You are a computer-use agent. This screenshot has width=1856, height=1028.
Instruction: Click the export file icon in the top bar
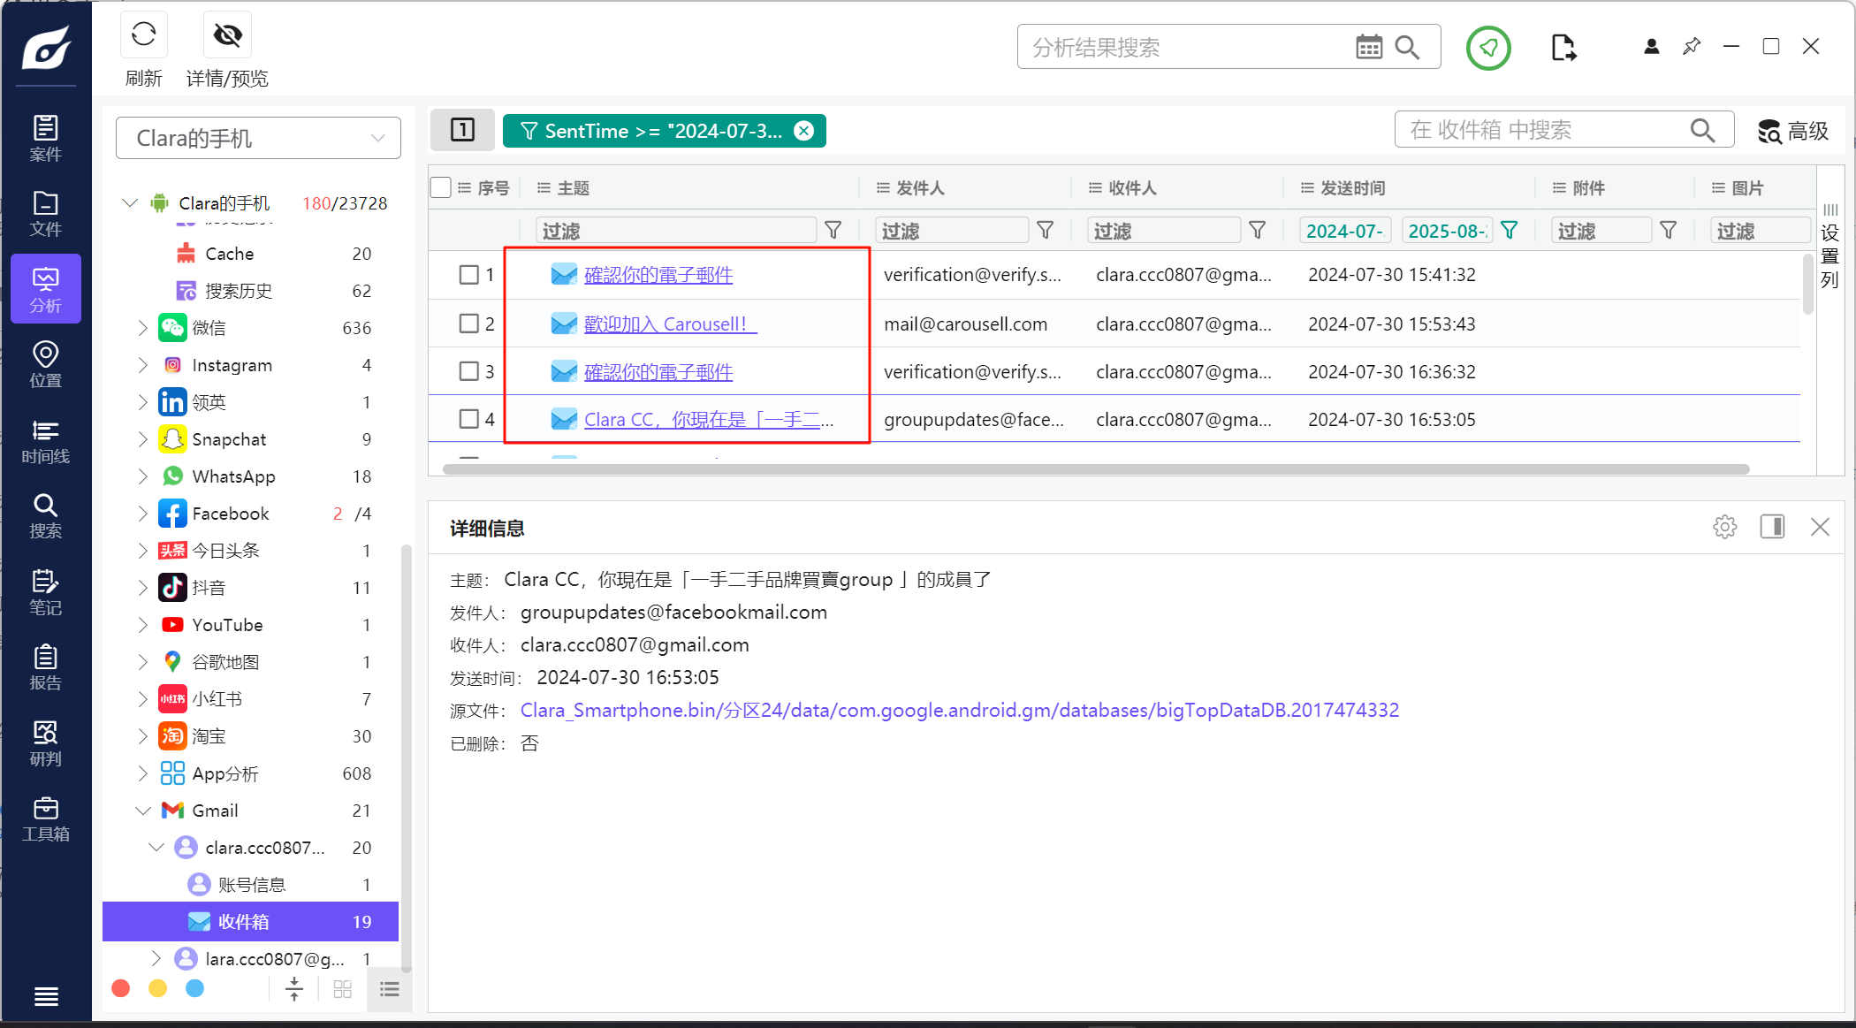click(1563, 48)
